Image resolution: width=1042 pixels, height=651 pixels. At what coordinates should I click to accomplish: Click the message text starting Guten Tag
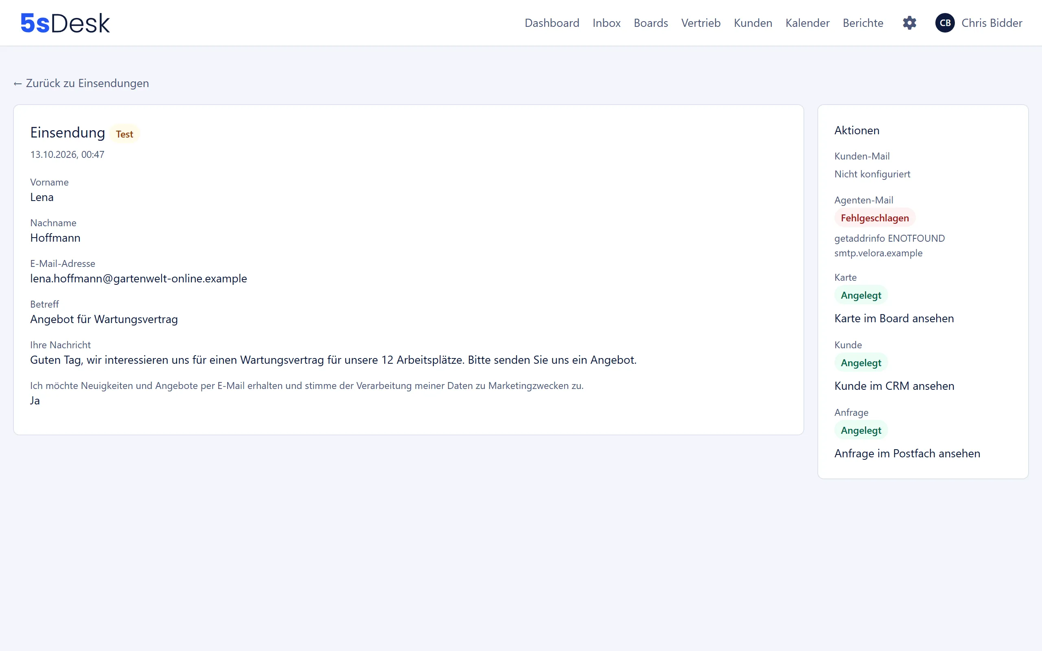333,360
